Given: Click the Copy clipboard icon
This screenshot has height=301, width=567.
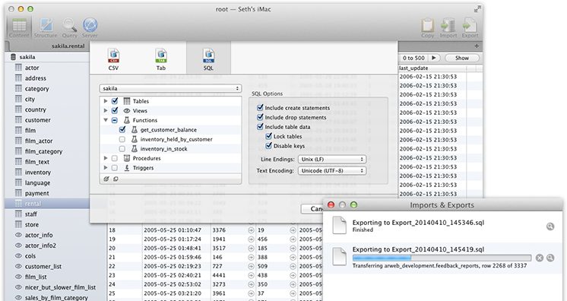Looking at the screenshot, I should [x=427, y=27].
